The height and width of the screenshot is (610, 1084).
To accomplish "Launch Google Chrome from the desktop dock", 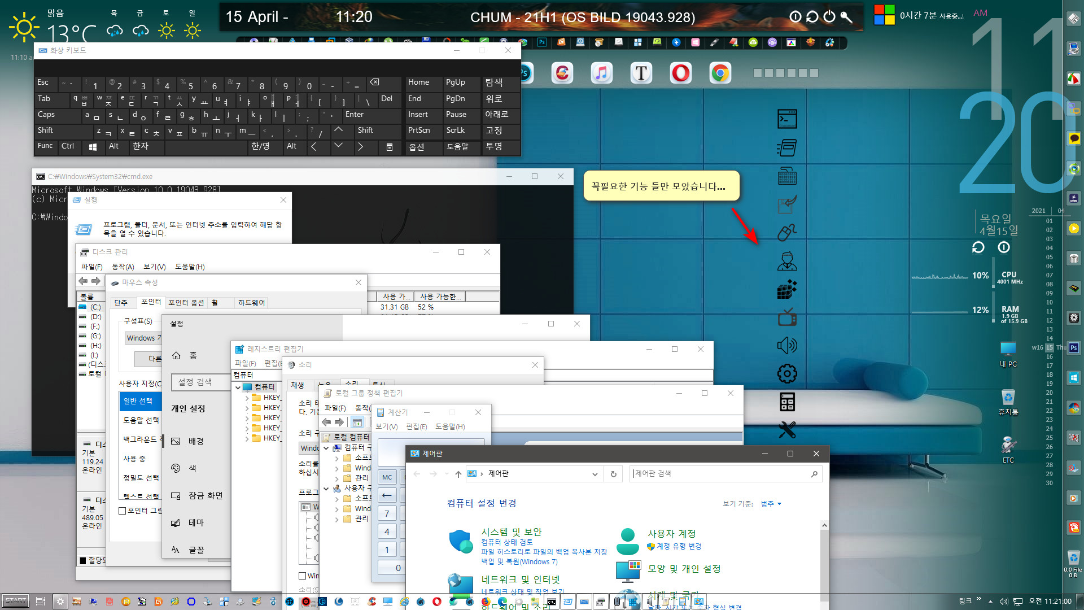I will [720, 73].
